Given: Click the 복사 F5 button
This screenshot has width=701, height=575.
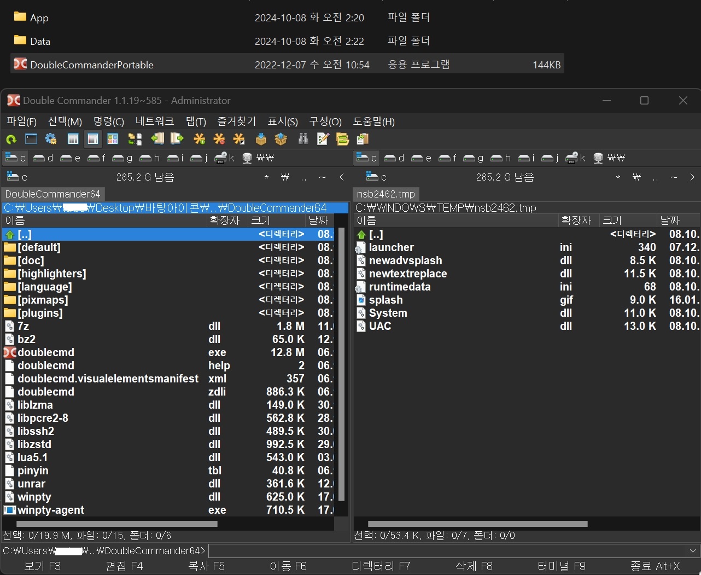Looking at the screenshot, I should [x=207, y=566].
